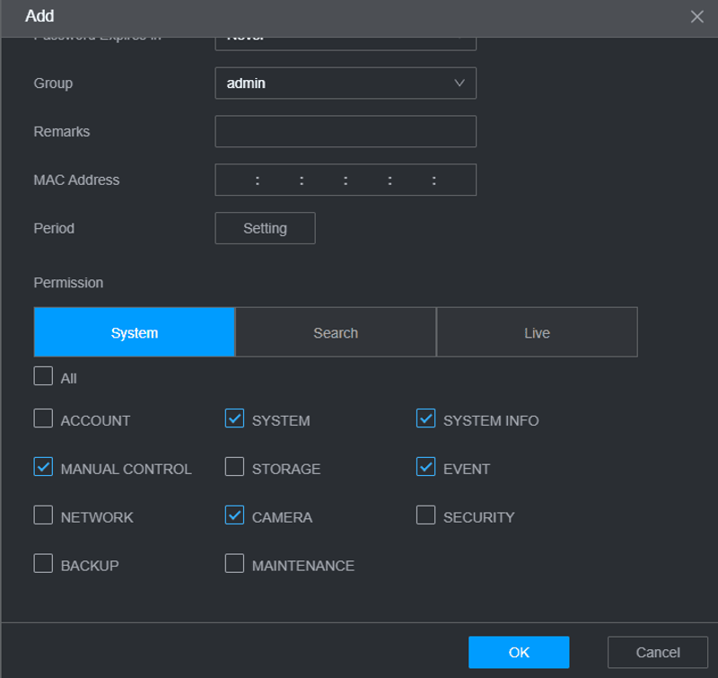Uncheck the CAMERA permission checkbox
This screenshot has height=678, width=718.
[234, 515]
